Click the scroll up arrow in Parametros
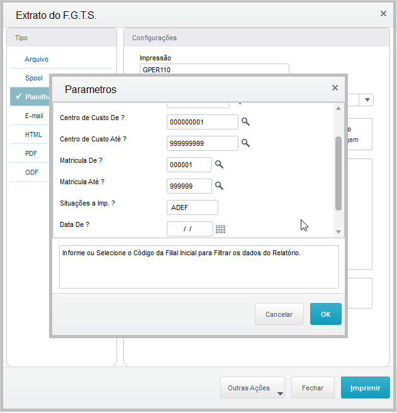Screen dimensions: 397x413 (338, 109)
